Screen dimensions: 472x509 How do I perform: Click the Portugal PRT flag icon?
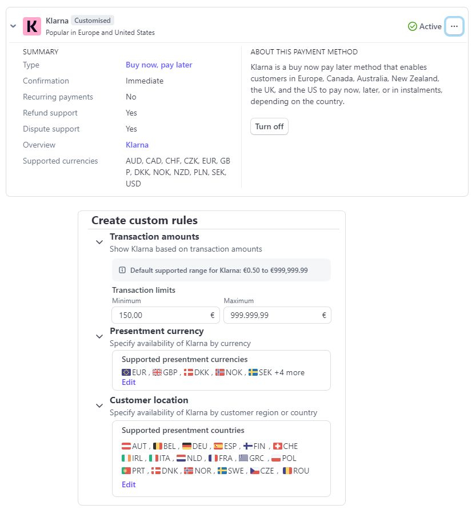(x=126, y=471)
